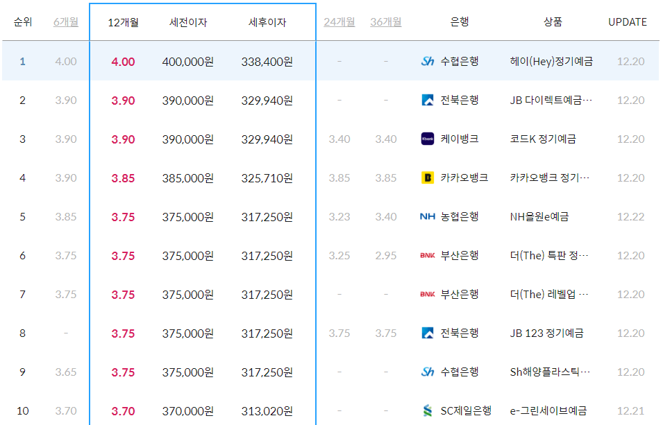Click the 수협은행 logo in rank 1 row
The width and height of the screenshot is (663, 425).
pyautogui.click(x=428, y=61)
